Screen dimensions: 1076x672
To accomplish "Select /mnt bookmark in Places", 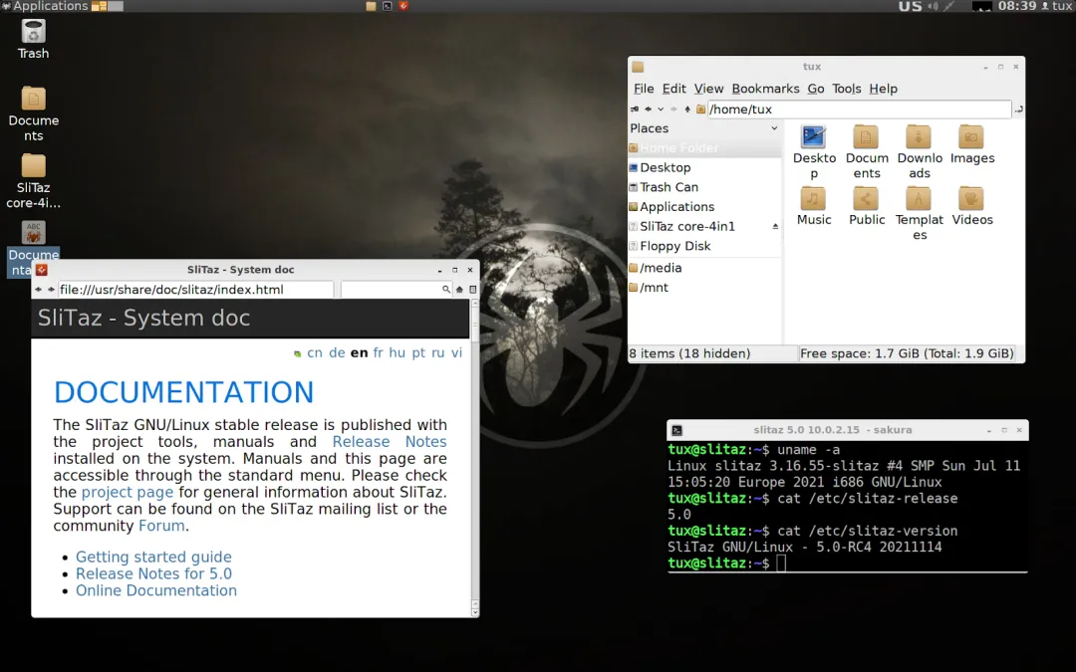I will coord(704,288).
